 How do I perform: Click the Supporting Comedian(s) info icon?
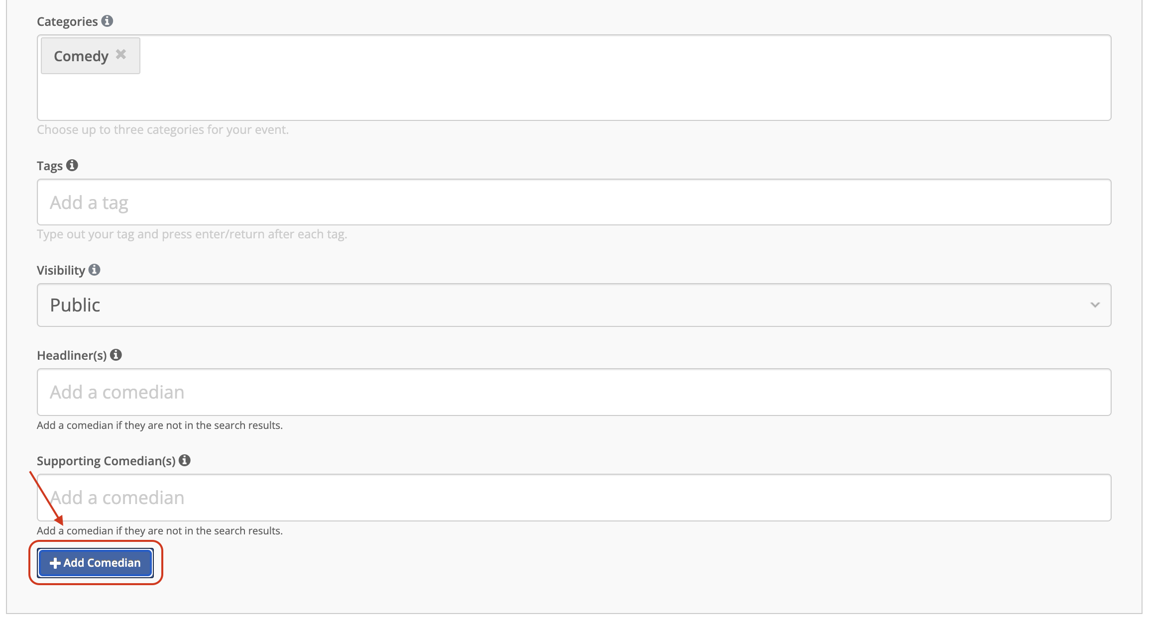click(185, 460)
